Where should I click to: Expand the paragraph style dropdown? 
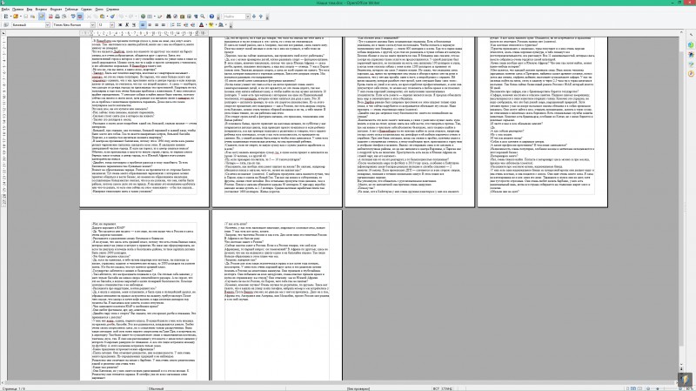pyautogui.click(x=48, y=25)
